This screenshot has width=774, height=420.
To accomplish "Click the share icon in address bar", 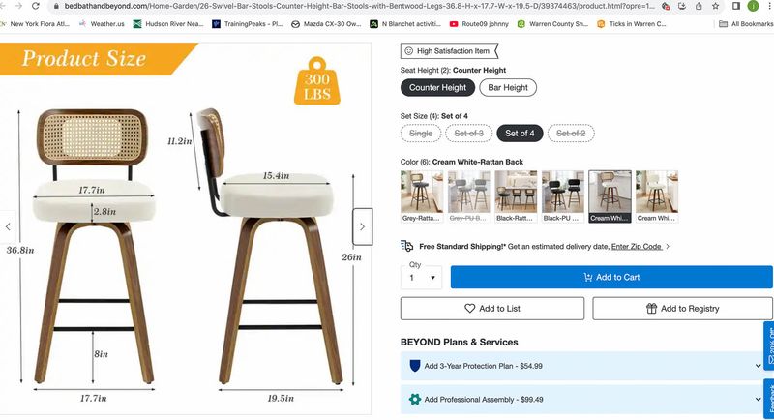I will click(x=699, y=6).
